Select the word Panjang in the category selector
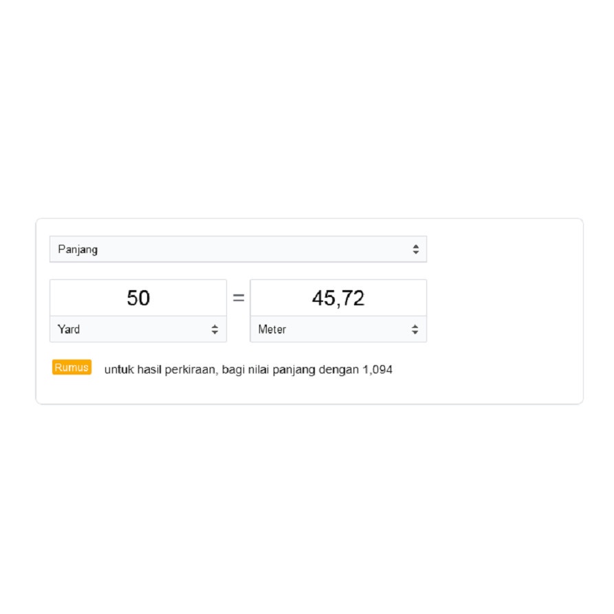 (78, 250)
